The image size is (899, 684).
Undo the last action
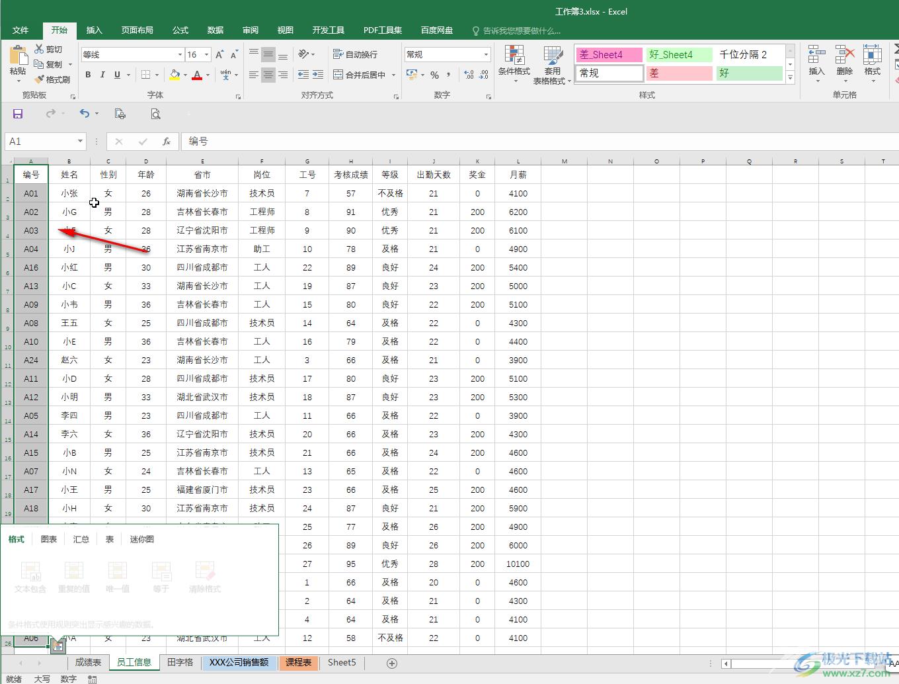click(x=84, y=114)
